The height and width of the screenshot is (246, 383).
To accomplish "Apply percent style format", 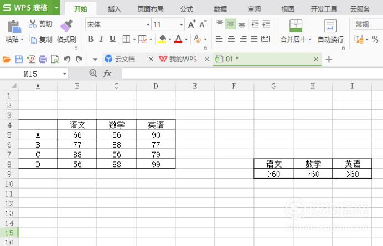I will pyautogui.click(x=375, y=39).
